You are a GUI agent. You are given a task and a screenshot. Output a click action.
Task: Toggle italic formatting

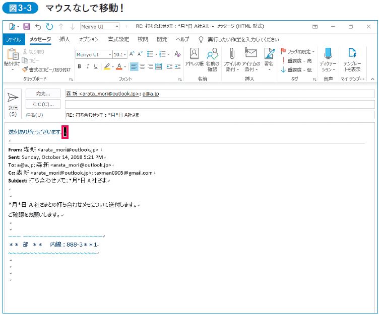pos(88,66)
